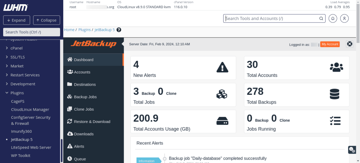Open Backup Jobs in JetBackup menu
360x163 pixels.
point(85,97)
